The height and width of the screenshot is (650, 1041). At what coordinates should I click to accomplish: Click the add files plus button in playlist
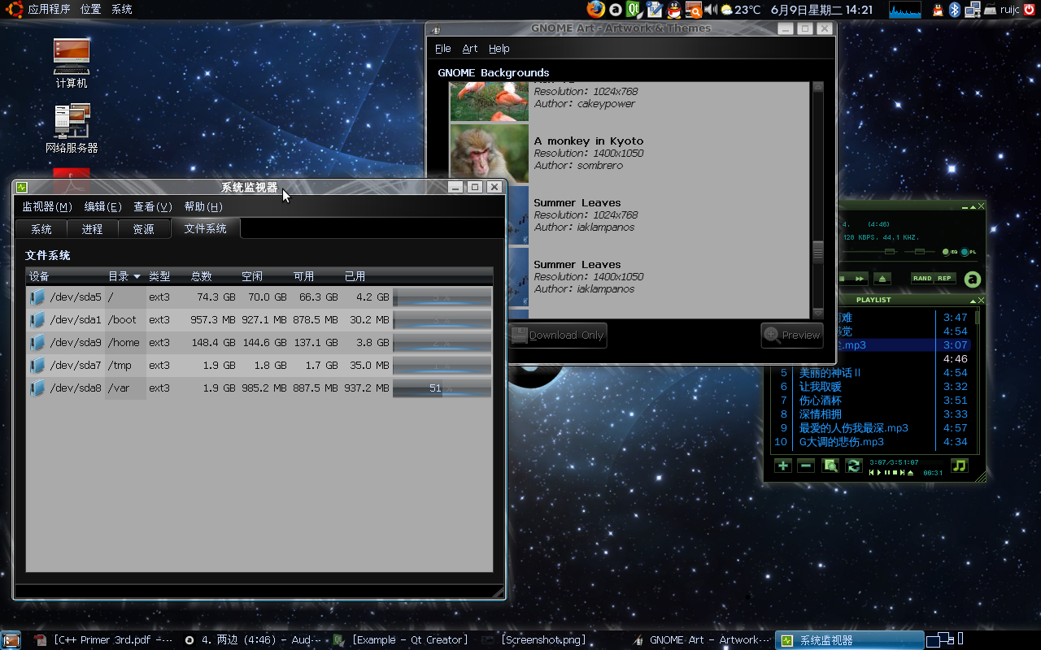pyautogui.click(x=782, y=466)
